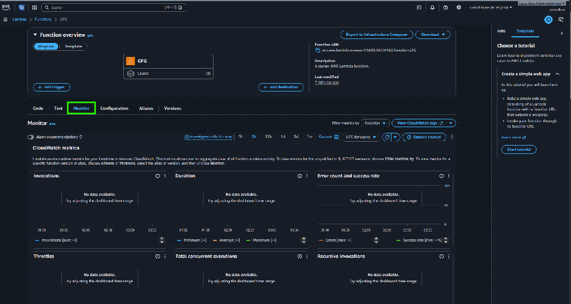Switch to the Aliases tab
The image size is (571, 304).
click(x=146, y=109)
